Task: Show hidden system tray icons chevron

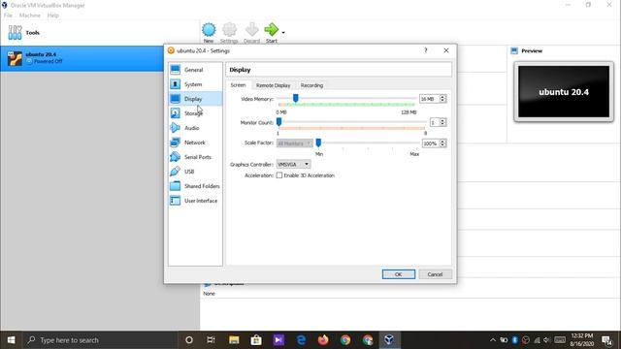Action: [493, 340]
